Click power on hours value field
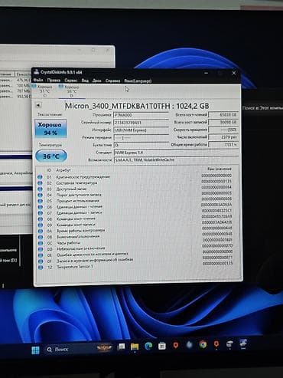Screen dimensions: 283x378 223,144
